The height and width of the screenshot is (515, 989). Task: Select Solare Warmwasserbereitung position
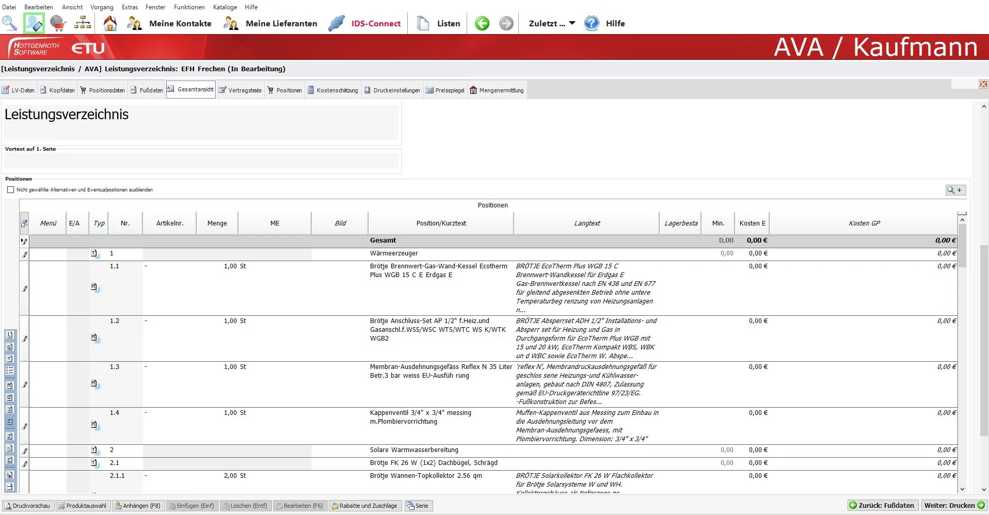click(x=414, y=450)
